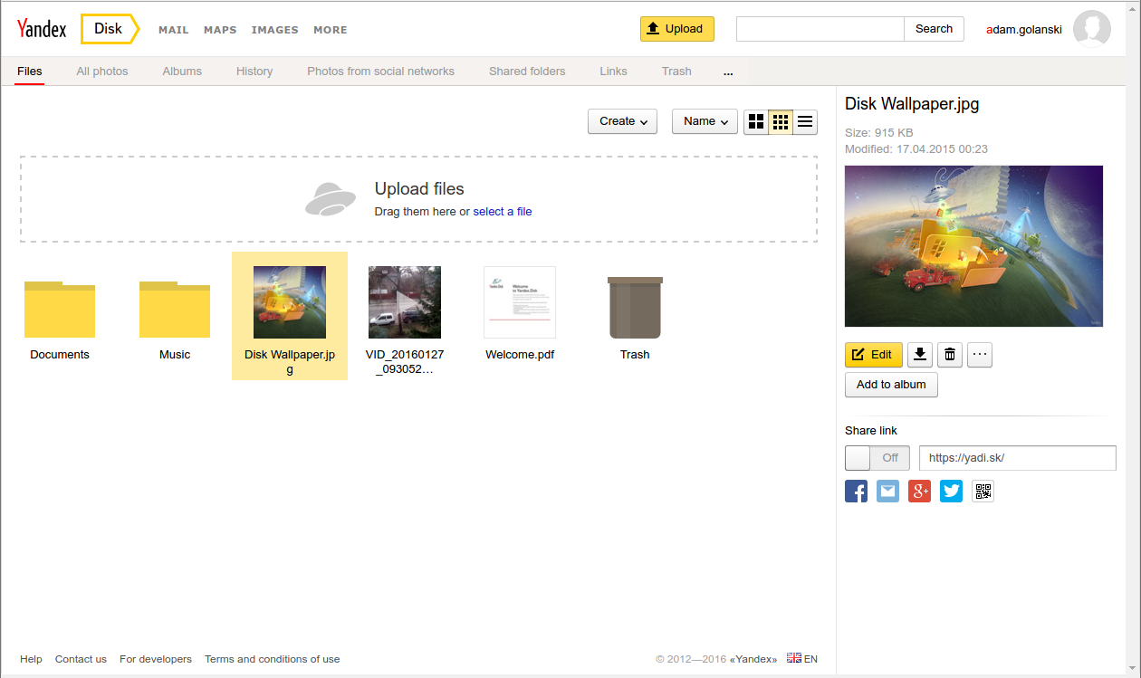Open the Files tab

coord(30,72)
